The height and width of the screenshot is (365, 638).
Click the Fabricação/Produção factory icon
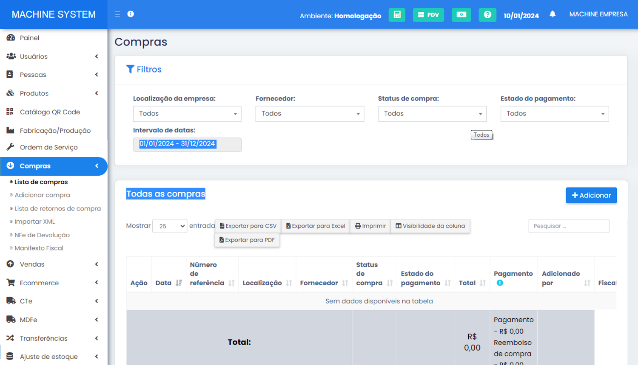point(10,130)
